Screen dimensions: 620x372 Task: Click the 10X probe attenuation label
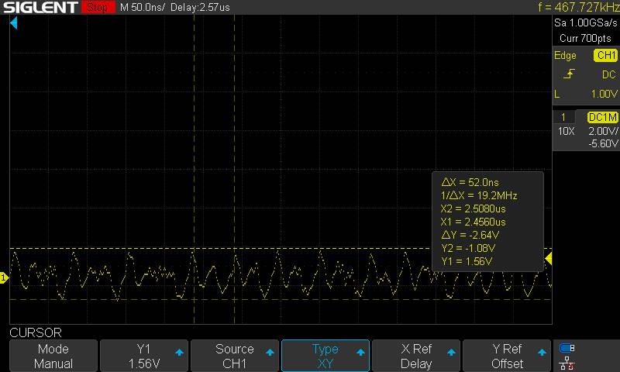pyautogui.click(x=566, y=131)
